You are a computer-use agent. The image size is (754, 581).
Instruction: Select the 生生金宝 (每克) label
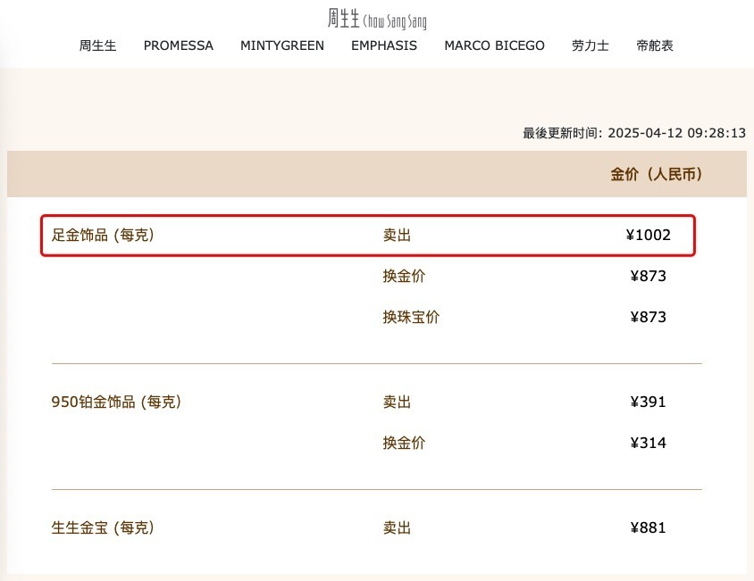(103, 528)
